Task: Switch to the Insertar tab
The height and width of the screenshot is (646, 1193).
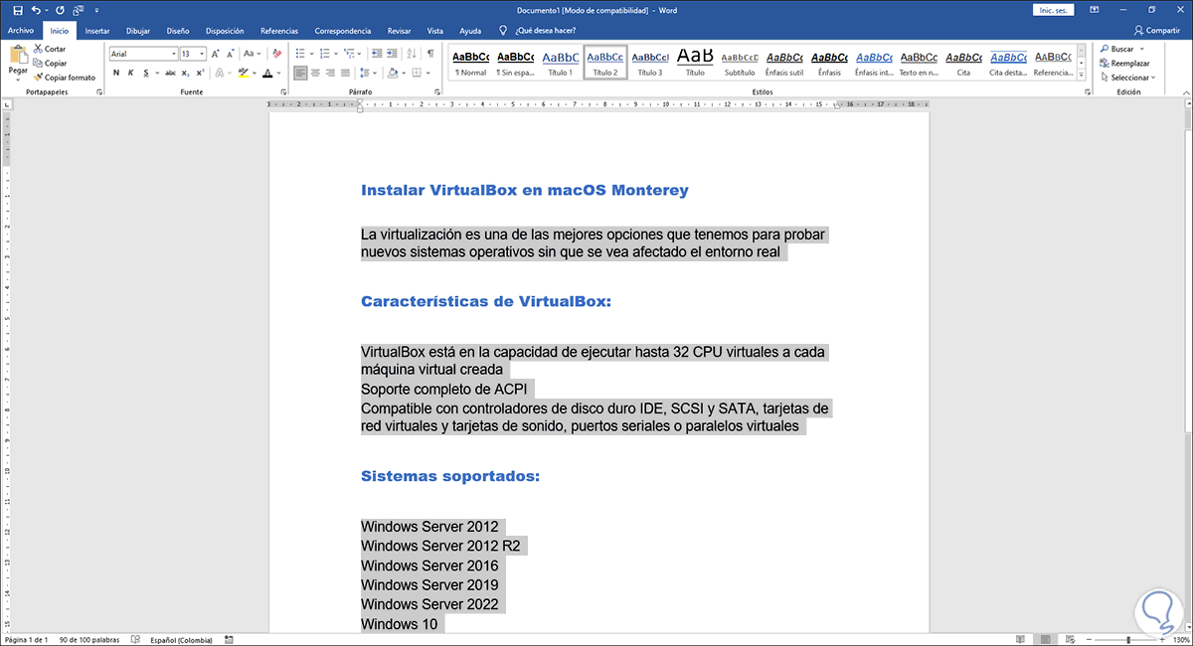Action: tap(97, 31)
